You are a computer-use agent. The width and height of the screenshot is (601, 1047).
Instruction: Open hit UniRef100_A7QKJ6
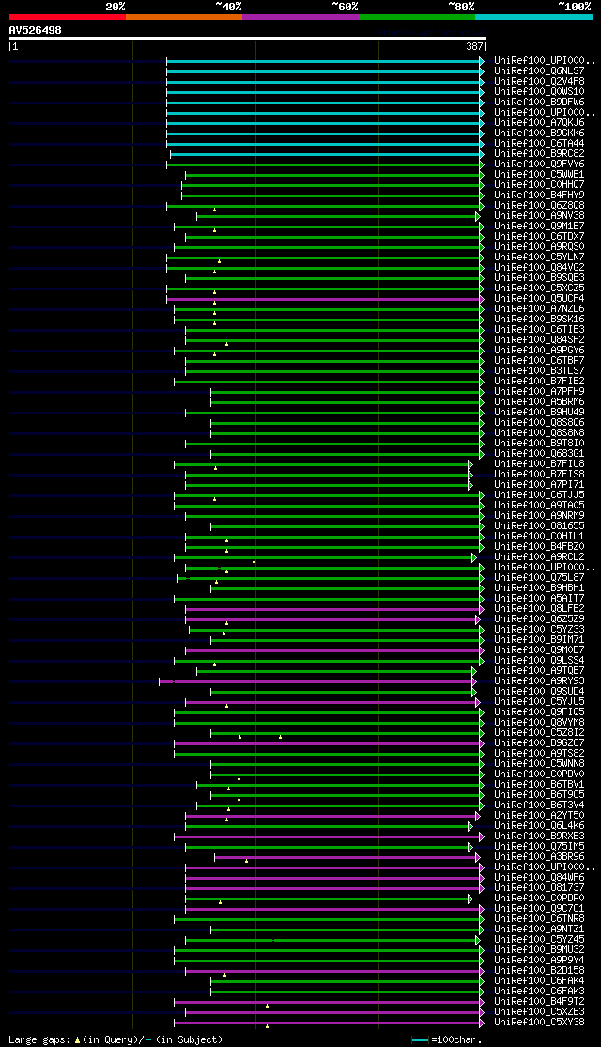(x=540, y=123)
